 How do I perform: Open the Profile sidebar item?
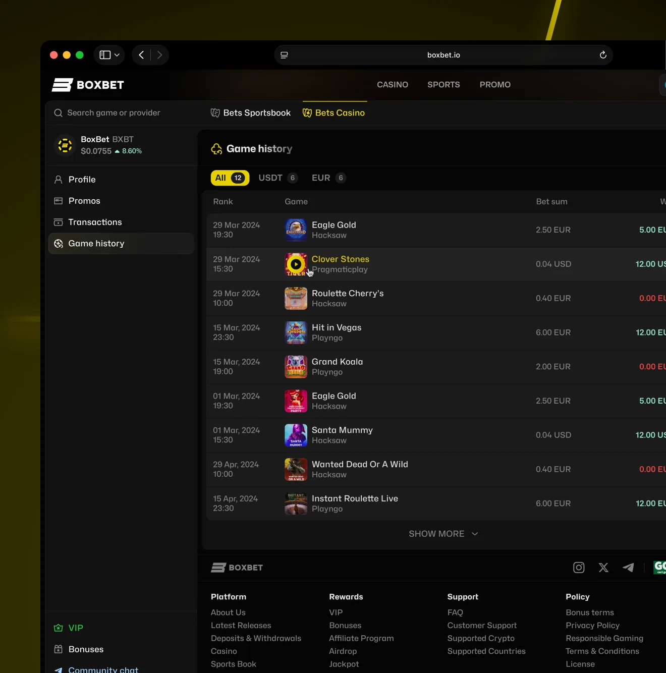pos(121,180)
